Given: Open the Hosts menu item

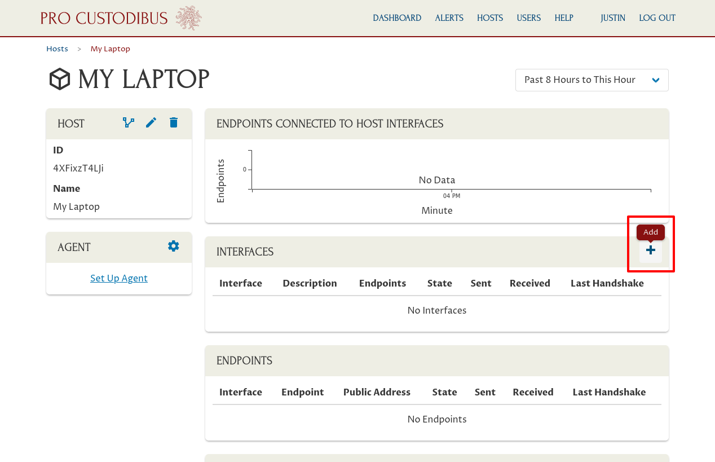Looking at the screenshot, I should pos(490,18).
